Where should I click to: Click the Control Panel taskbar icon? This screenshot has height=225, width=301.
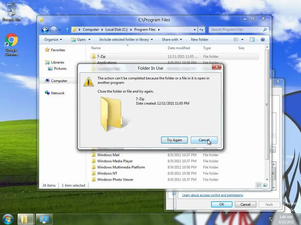44,219
